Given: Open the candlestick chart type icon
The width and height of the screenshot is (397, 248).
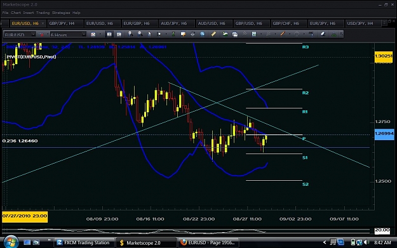Looking at the screenshot, I should click(x=93, y=34).
